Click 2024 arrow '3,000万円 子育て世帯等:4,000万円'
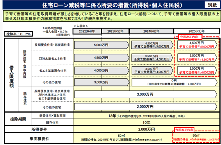This screenshot has height=145, width=221. (152, 70)
